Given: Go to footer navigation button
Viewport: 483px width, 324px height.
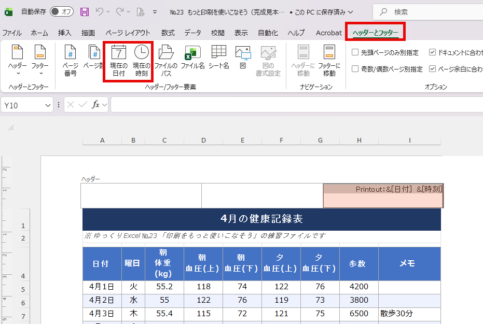Looking at the screenshot, I should [x=329, y=60].
